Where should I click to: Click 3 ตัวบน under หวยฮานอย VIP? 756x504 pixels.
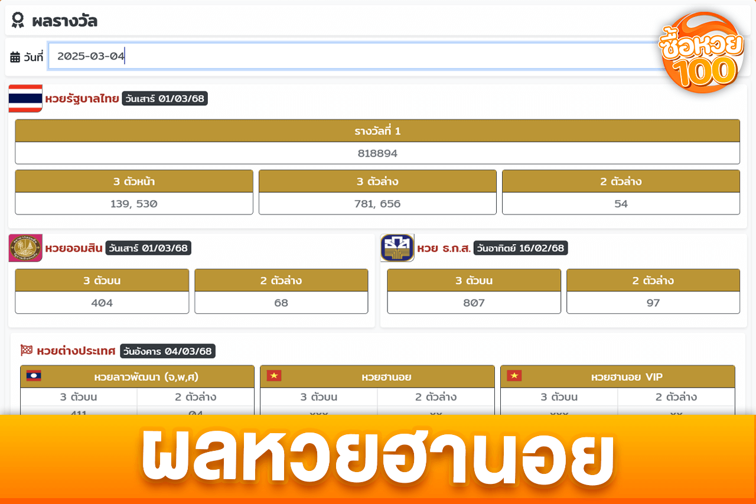[x=559, y=396]
